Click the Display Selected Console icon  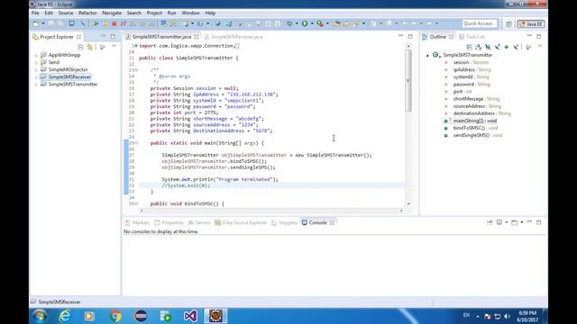[499, 222]
